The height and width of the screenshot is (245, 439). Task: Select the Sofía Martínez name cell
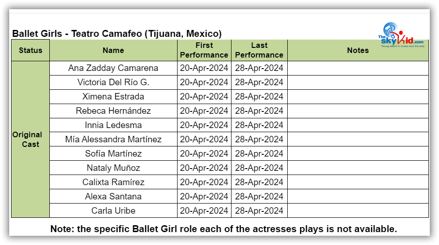click(x=113, y=153)
